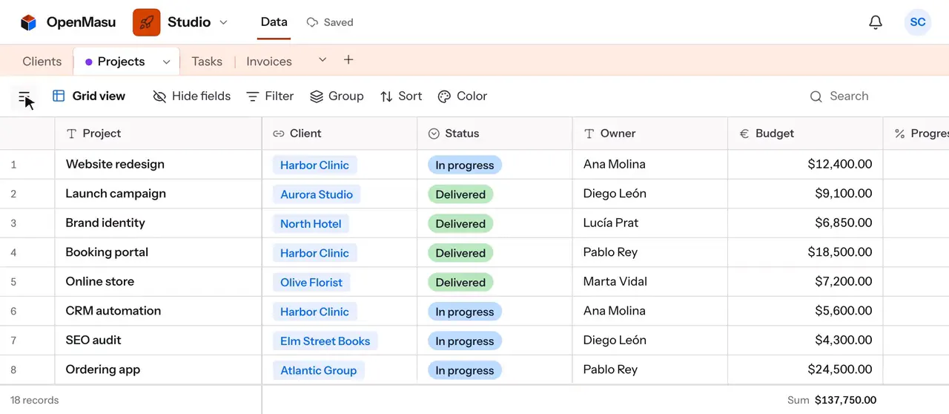Add a new table with plus icon
This screenshot has height=414, width=949.
tap(348, 59)
